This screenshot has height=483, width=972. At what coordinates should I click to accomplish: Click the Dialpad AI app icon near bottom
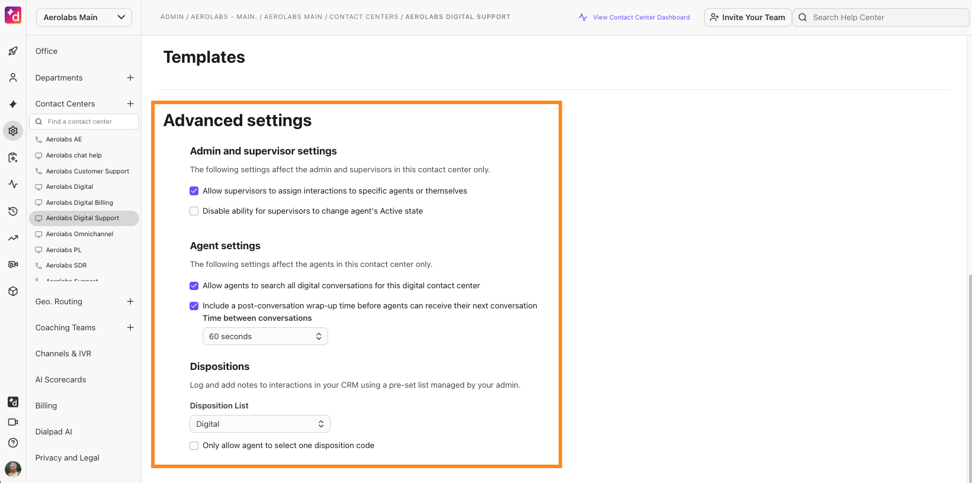[13, 402]
